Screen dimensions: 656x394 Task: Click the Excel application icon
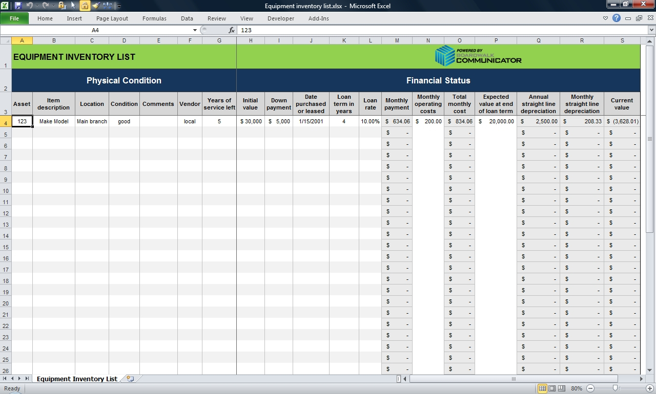pyautogui.click(x=5, y=6)
